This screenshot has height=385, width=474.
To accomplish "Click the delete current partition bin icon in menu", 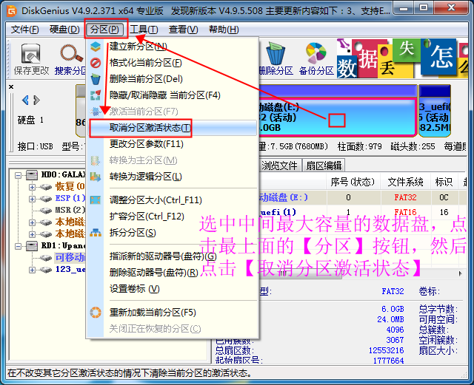I will tap(96, 79).
